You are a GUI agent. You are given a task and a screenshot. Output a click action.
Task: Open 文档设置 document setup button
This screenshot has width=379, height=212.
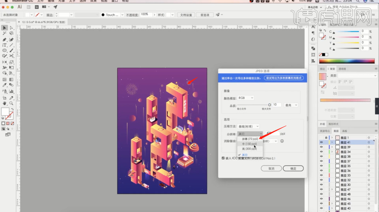(x=186, y=14)
